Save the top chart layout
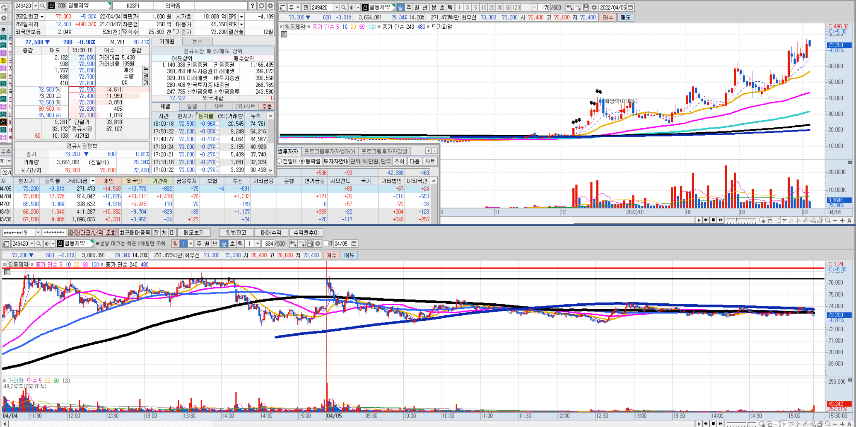 pos(586,8)
